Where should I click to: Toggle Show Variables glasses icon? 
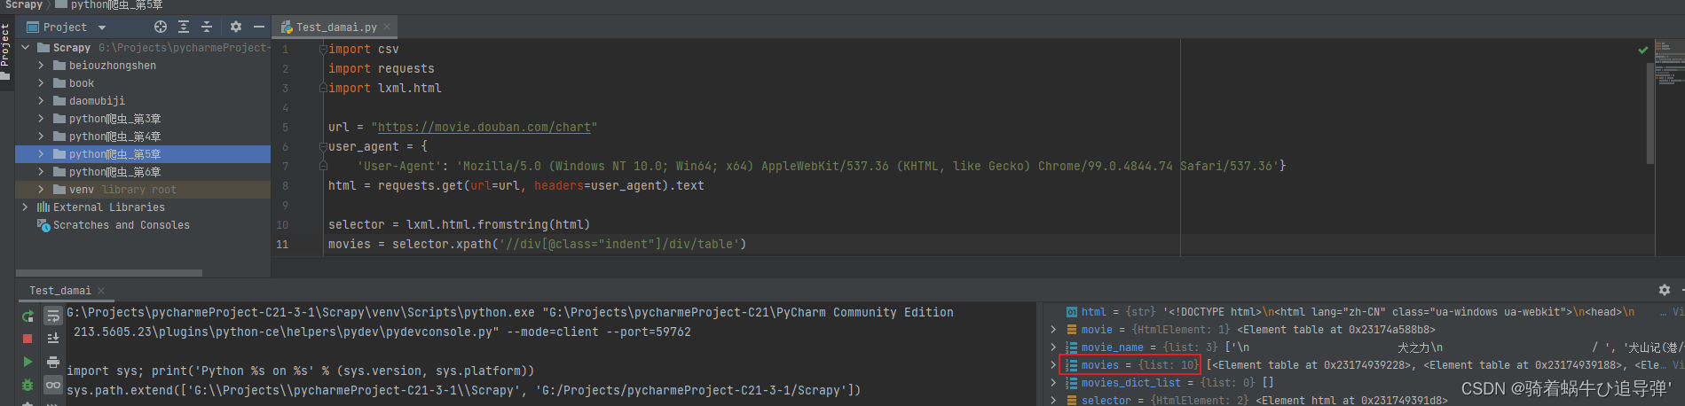pyautogui.click(x=53, y=385)
